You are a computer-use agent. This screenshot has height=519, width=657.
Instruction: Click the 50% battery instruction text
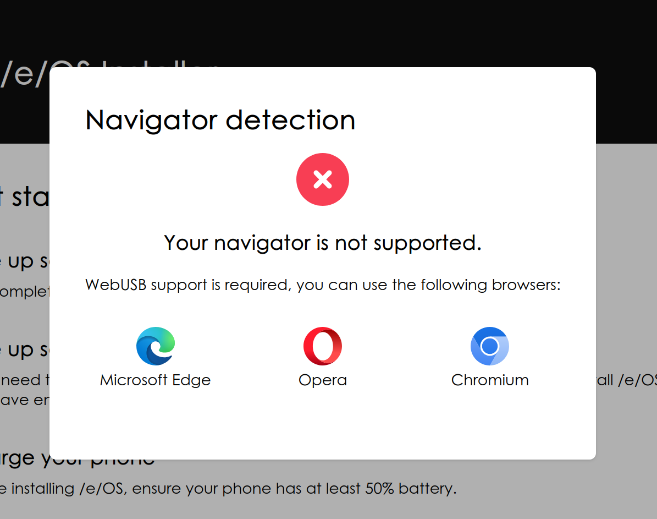click(228, 489)
